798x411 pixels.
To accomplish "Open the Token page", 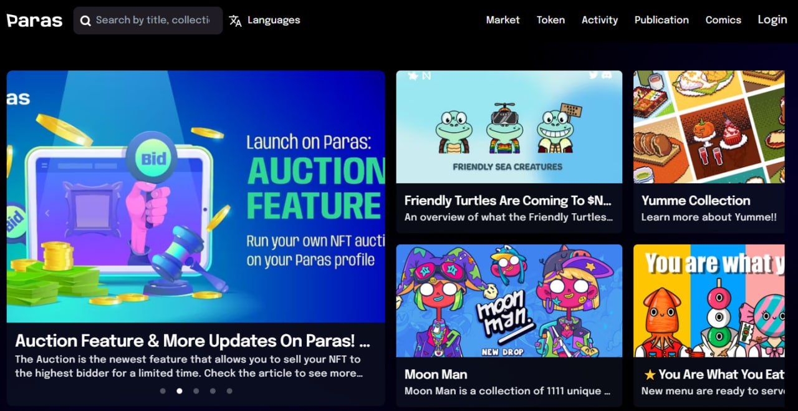I will [551, 20].
